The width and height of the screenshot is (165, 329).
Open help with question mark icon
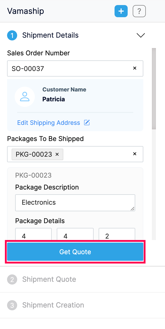pyautogui.click(x=139, y=11)
